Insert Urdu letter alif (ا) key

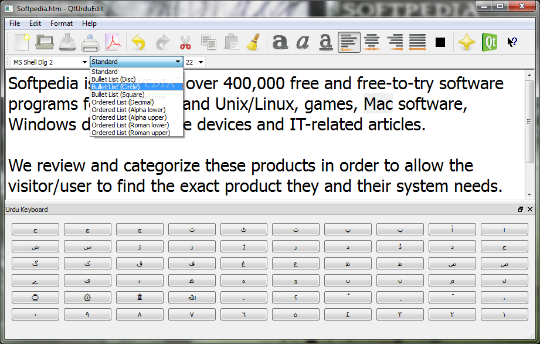tap(504, 229)
